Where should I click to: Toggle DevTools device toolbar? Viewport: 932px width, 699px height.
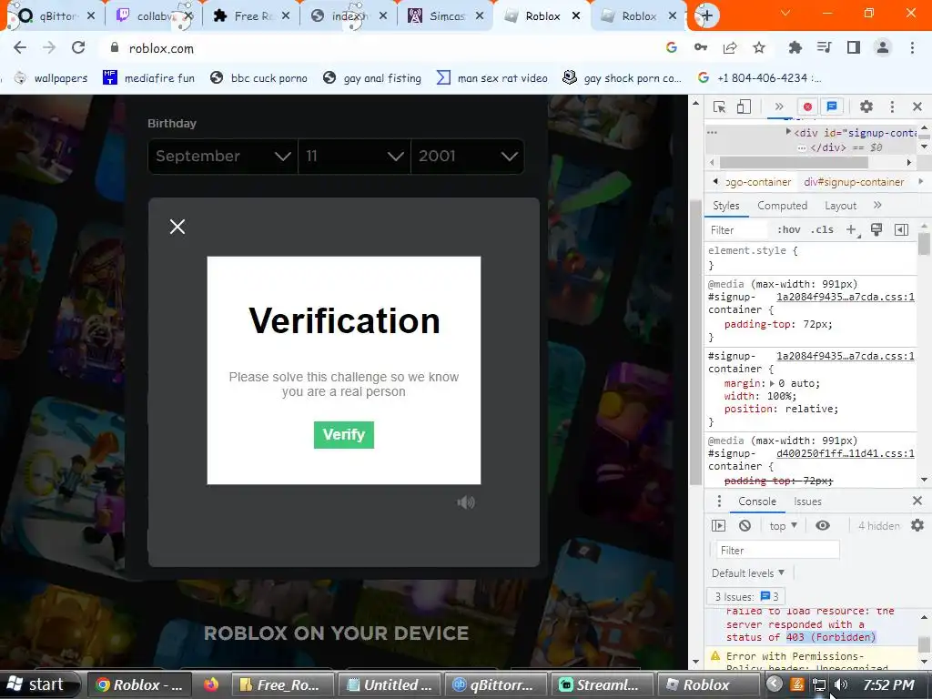tap(744, 107)
